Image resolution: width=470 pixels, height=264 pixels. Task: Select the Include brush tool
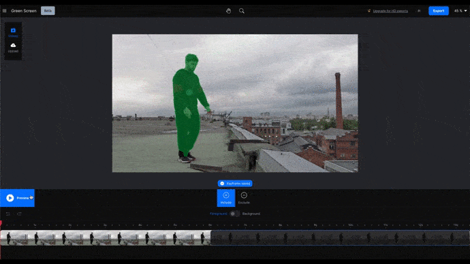(226, 198)
